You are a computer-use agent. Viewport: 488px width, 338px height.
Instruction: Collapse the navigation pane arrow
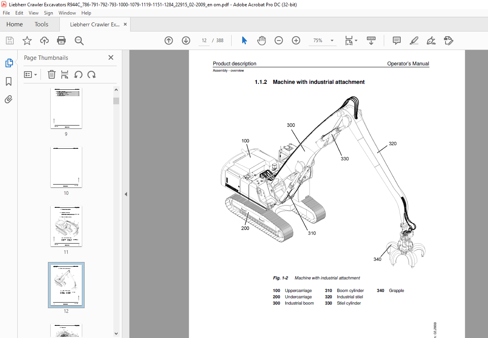(126, 194)
